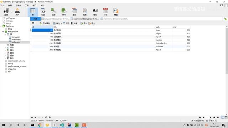Open Visual Studio Code from taskbar
Viewport: 228px width, 128px height.
tap(62, 125)
